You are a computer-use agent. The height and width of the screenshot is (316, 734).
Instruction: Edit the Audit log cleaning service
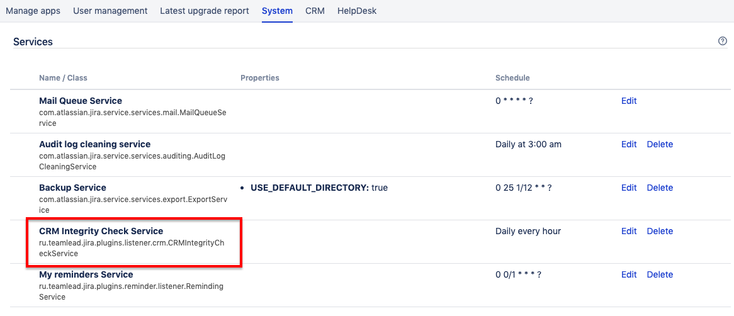tap(629, 144)
